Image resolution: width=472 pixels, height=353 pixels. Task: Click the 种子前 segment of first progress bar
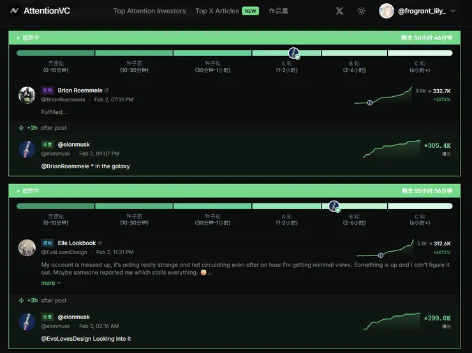point(134,54)
